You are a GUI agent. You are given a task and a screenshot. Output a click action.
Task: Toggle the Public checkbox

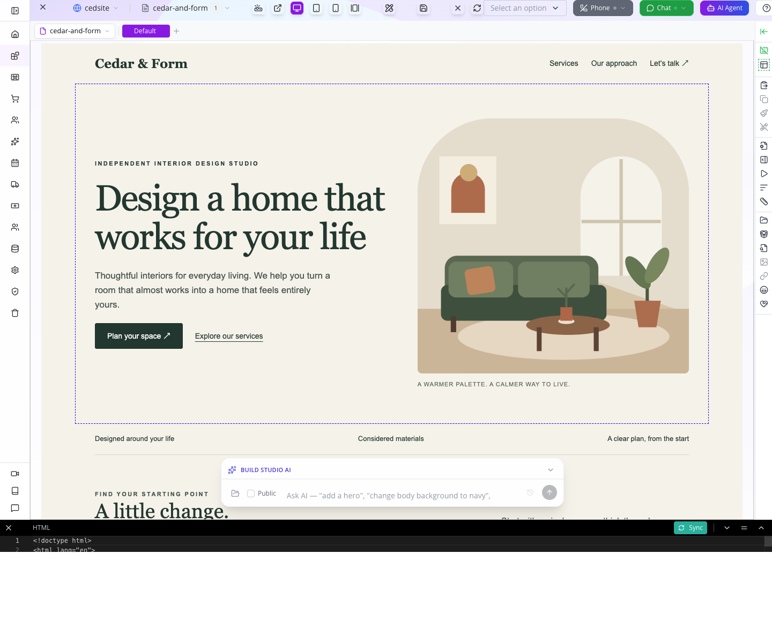(251, 494)
